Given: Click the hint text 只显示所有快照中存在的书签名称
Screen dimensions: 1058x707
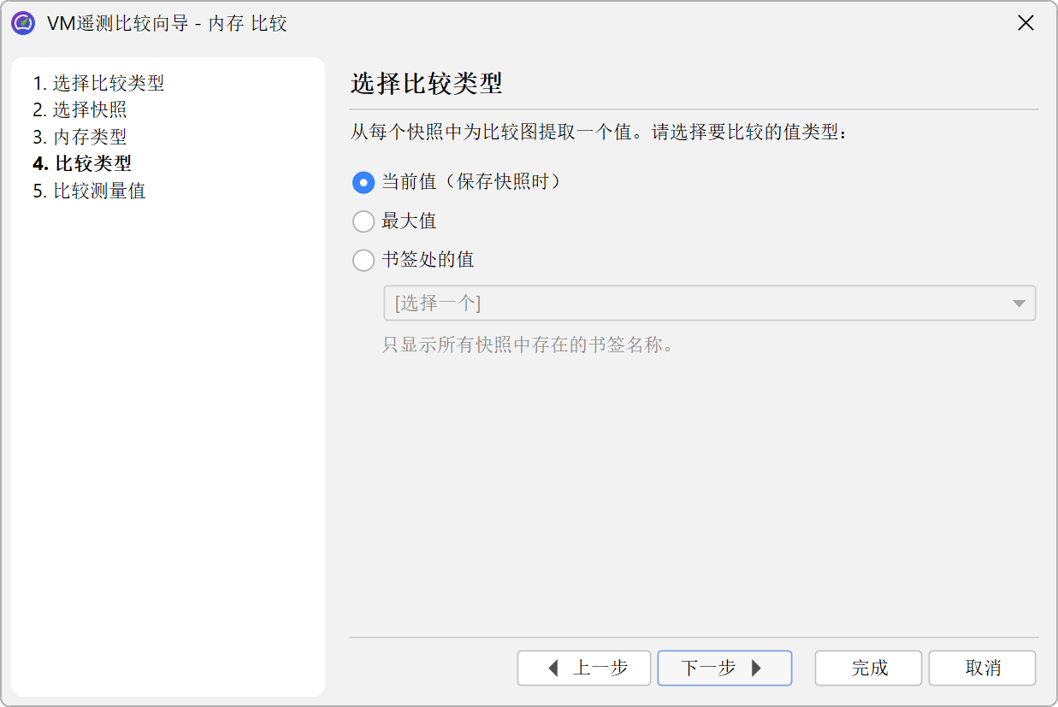Looking at the screenshot, I should 527,346.
